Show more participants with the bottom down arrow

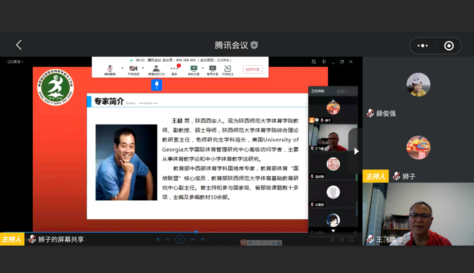point(333,231)
